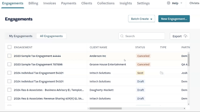
Task: Click the scroll-left arrow of horizontal scrollbar
Action: point(88,108)
